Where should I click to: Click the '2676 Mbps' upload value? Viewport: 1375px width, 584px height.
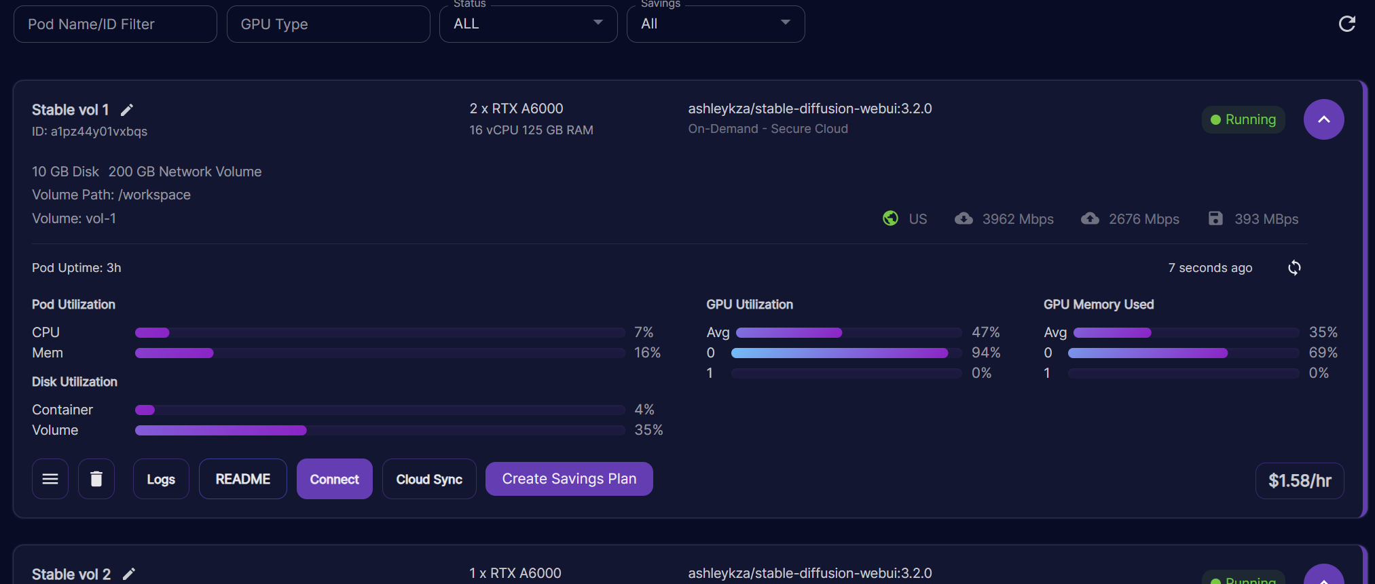[x=1144, y=219]
